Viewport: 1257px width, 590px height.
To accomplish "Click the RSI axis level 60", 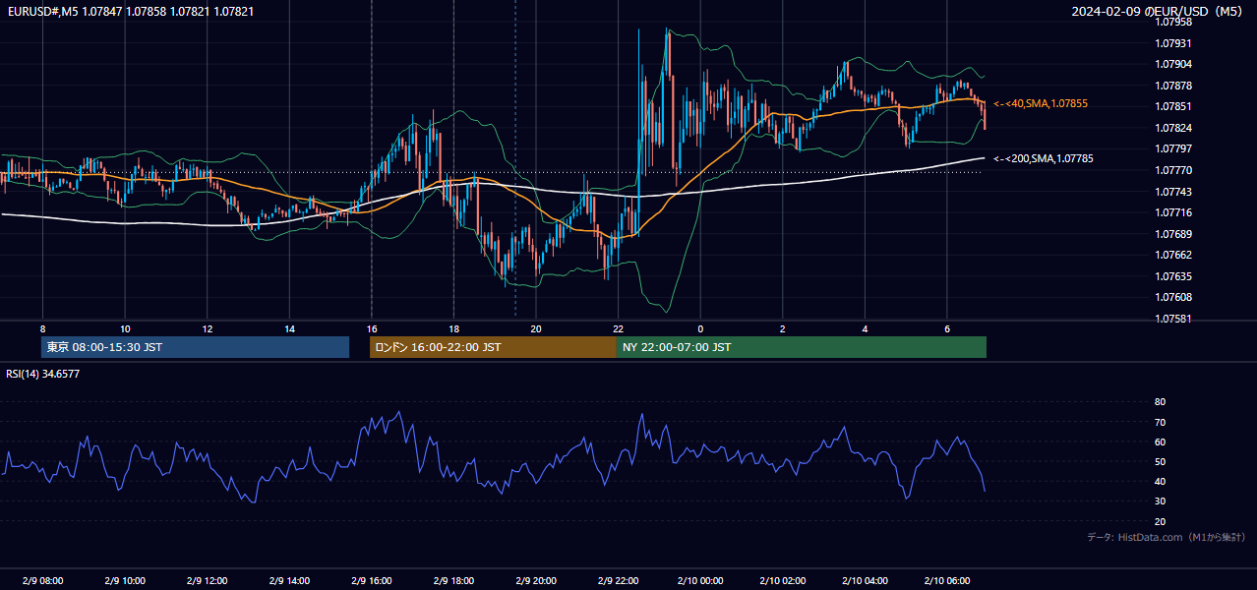I will pyautogui.click(x=1160, y=442).
